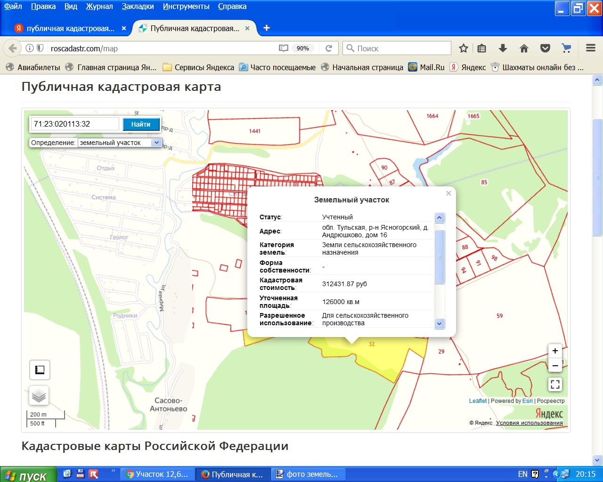Zoom in on the map with plus button
Image resolution: width=603 pixels, height=482 pixels.
coord(555,351)
